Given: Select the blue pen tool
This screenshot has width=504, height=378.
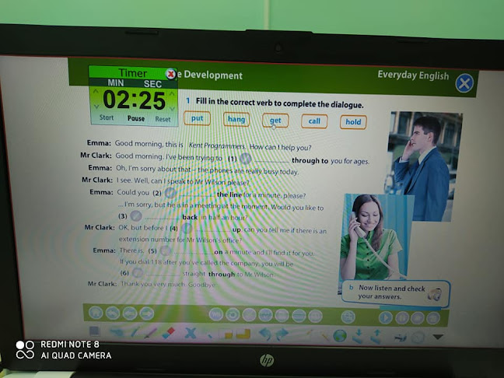Looking at the screenshot, I should point(135,332).
